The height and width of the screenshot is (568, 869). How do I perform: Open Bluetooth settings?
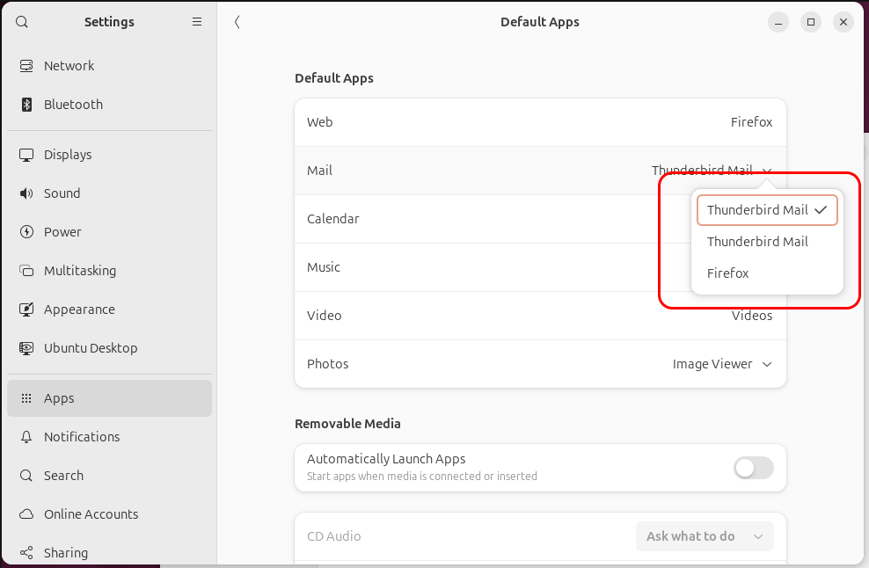click(109, 105)
